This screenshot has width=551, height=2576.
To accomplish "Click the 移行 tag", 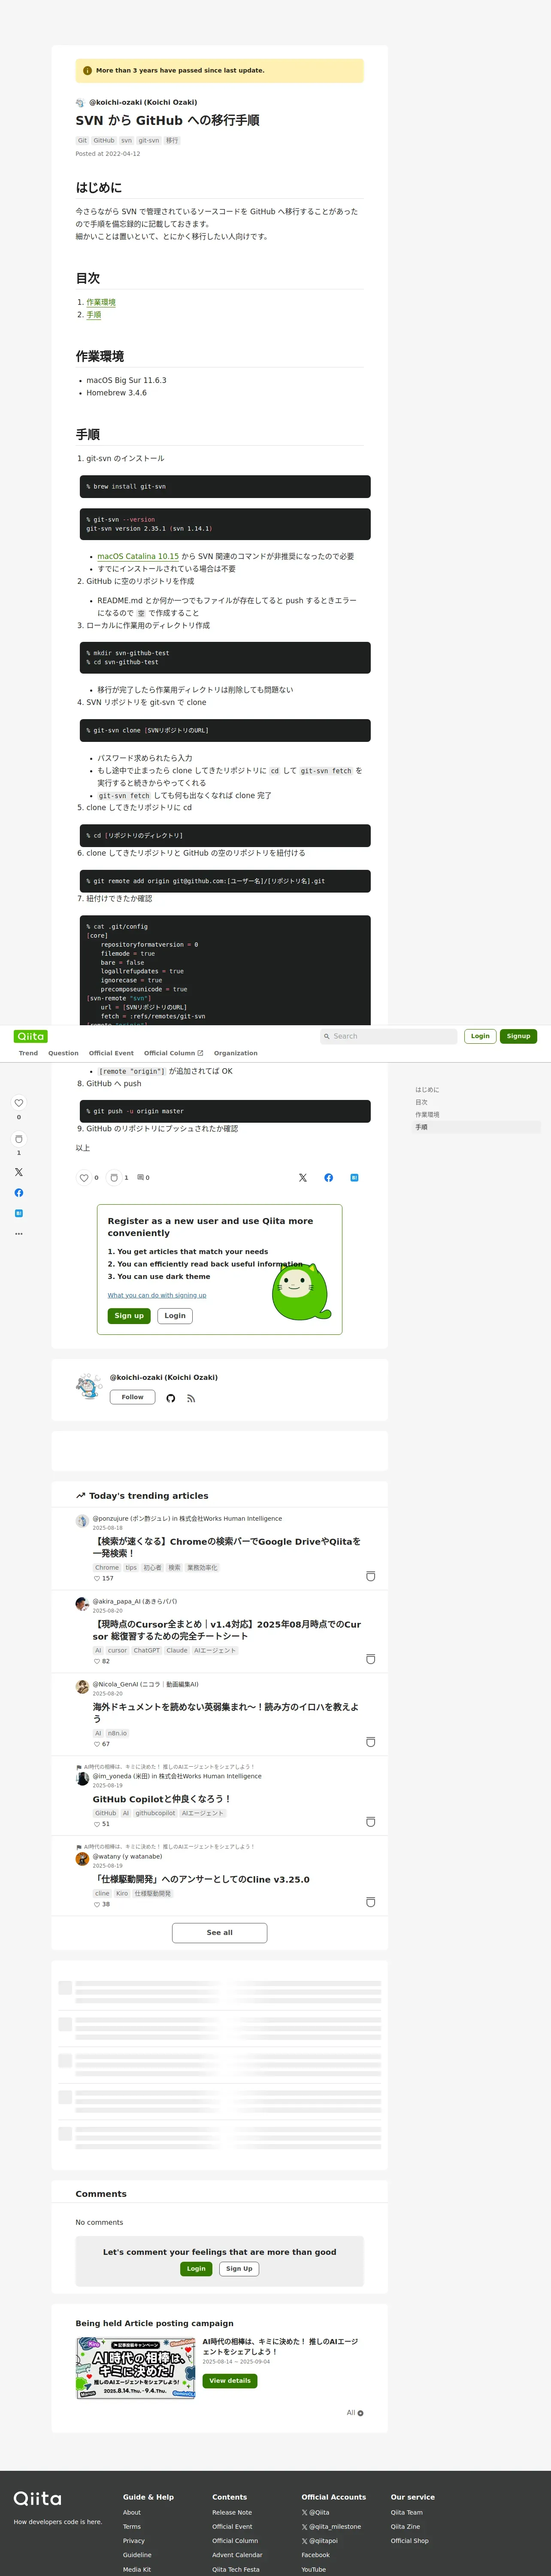I will coord(172,141).
